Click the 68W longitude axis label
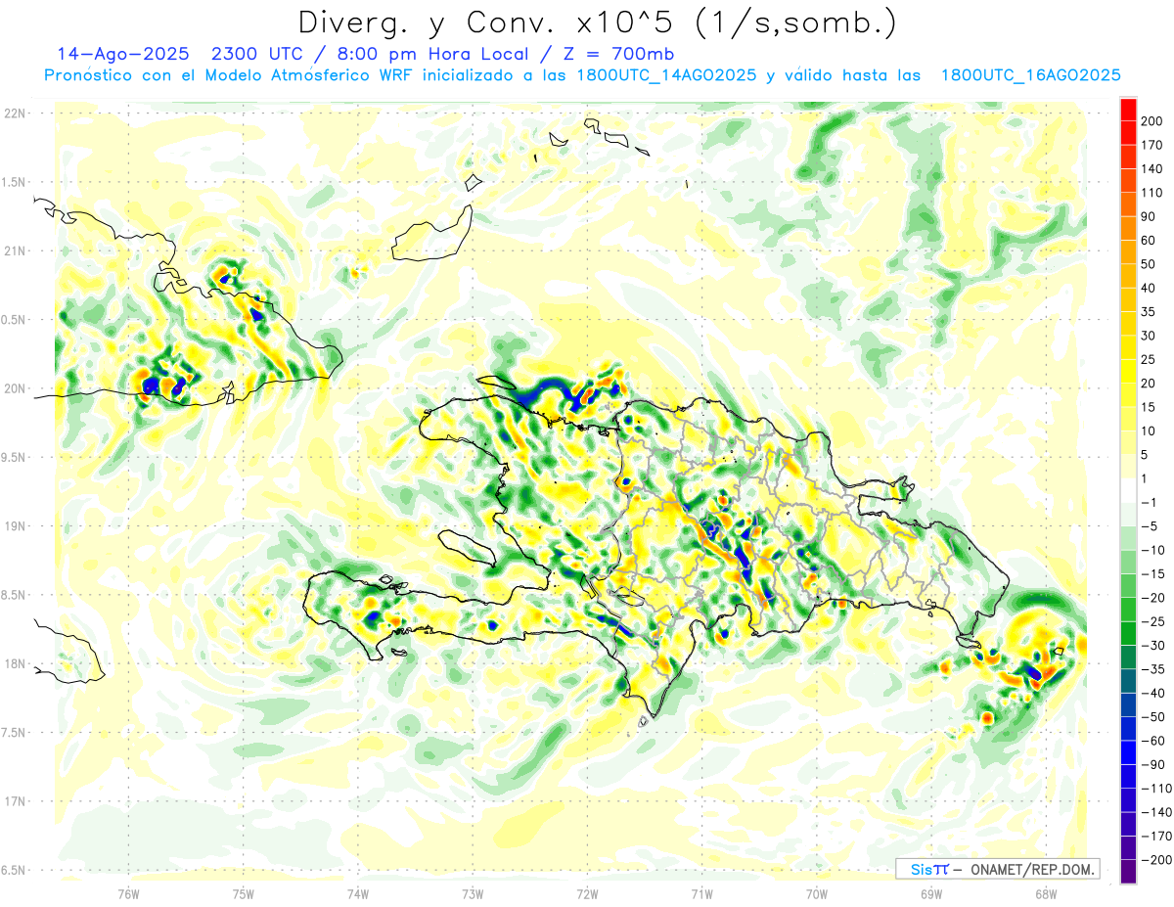This screenshot has width=1174, height=907. click(x=1045, y=892)
